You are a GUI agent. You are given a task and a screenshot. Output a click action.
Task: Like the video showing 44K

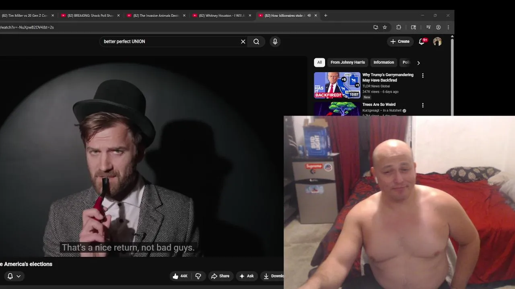(x=180, y=276)
